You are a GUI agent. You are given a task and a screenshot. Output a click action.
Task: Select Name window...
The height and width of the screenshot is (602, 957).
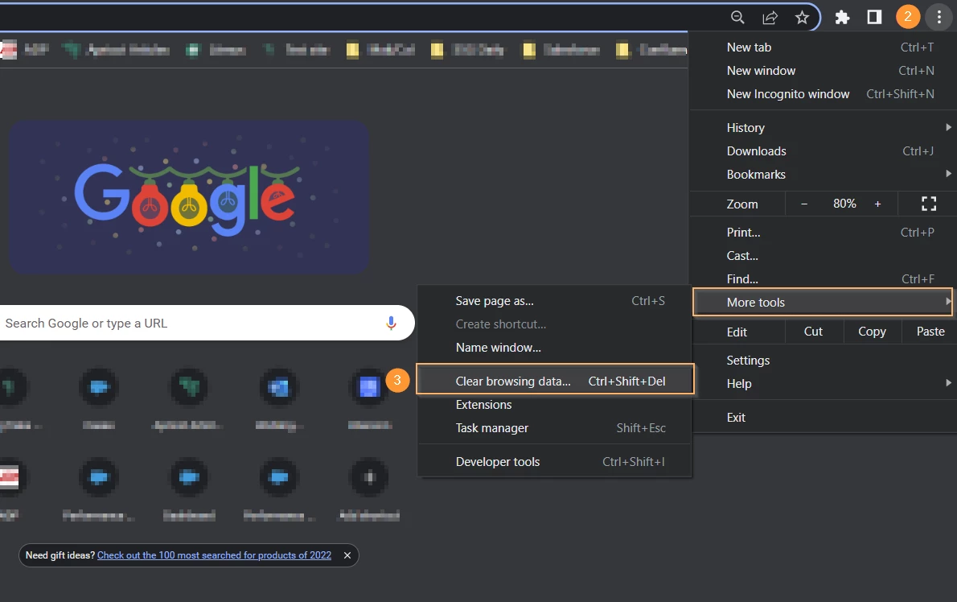pyautogui.click(x=554, y=348)
